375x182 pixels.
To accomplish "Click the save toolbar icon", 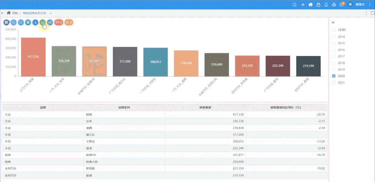I will tap(28, 22).
